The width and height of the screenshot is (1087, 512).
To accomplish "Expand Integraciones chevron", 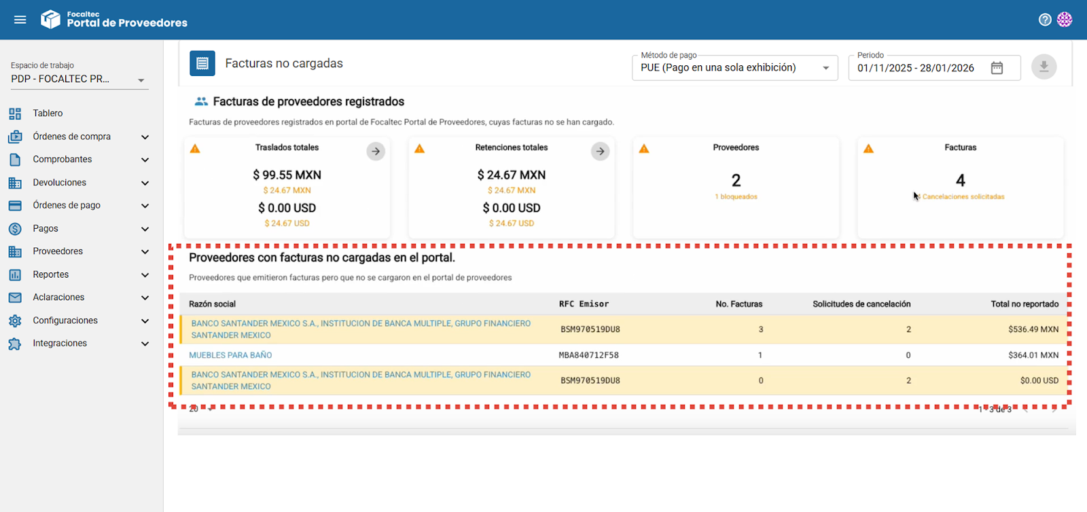I will click(145, 344).
